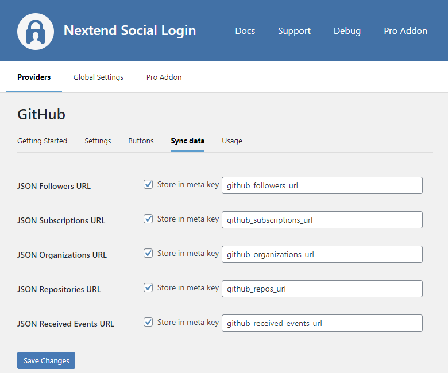Image resolution: width=448 pixels, height=373 pixels.
Task: Uncheck JSON Received Events URL checkbox
Action: pos(148,323)
